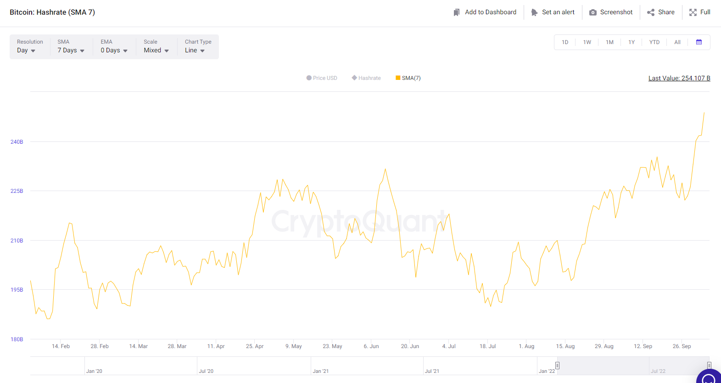The height and width of the screenshot is (383, 721).
Task: Select the YTD time range
Action: pos(654,42)
